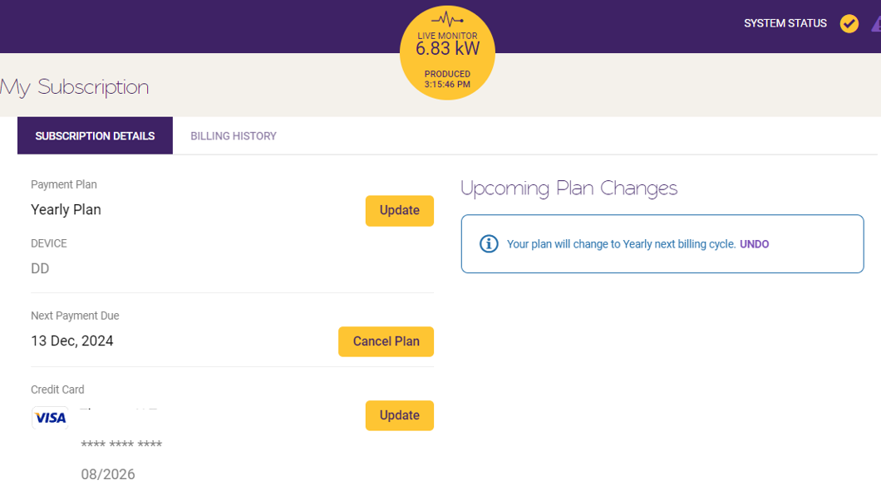The width and height of the screenshot is (881, 495).
Task: Click the Next Payment Due date
Action: 72,341
